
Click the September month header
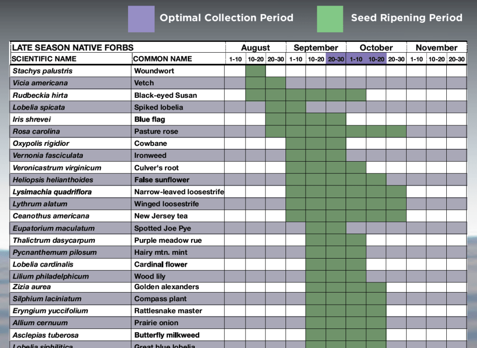(316, 48)
